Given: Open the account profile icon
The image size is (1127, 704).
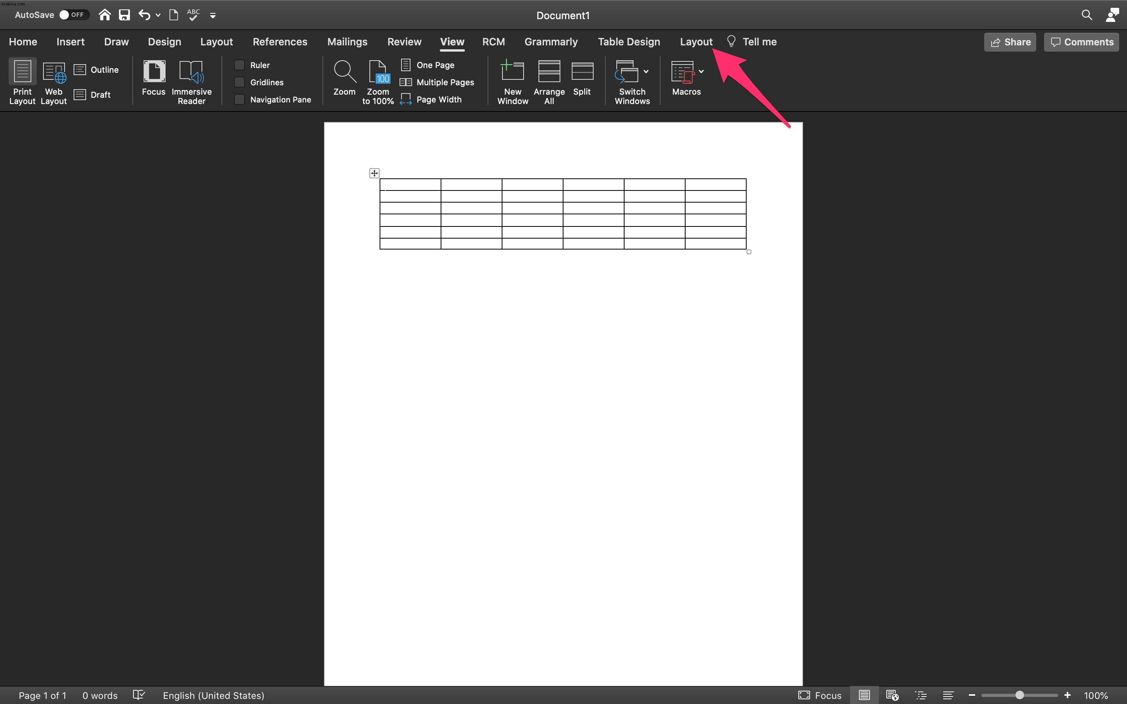Looking at the screenshot, I should [1112, 15].
